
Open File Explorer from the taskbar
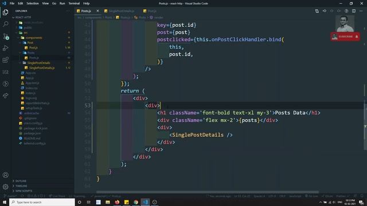(x=108, y=202)
